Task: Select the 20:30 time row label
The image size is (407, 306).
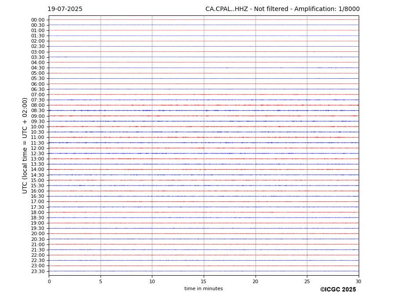Action: [x=38, y=239]
